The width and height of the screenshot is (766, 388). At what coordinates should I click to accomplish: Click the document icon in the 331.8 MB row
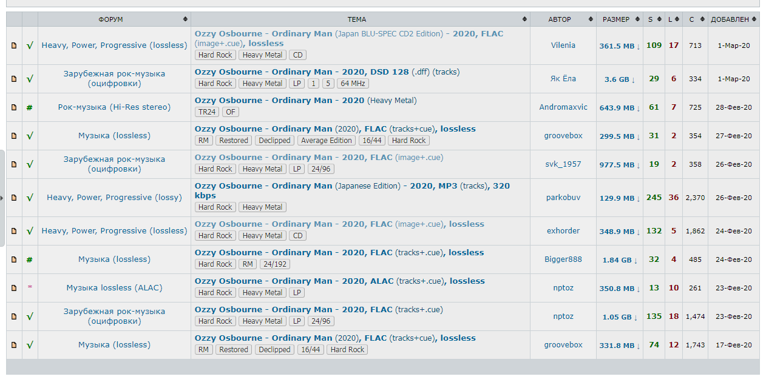[14, 345]
